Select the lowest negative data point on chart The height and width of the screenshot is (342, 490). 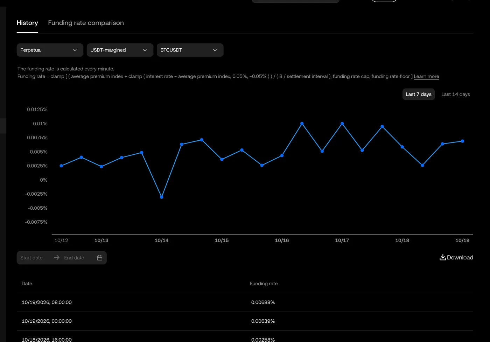pyautogui.click(x=162, y=197)
